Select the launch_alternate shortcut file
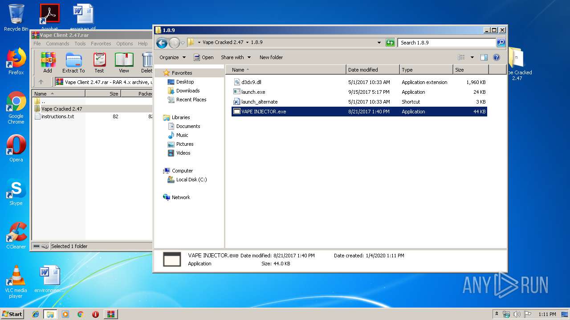This screenshot has width=570, height=320. (359, 102)
